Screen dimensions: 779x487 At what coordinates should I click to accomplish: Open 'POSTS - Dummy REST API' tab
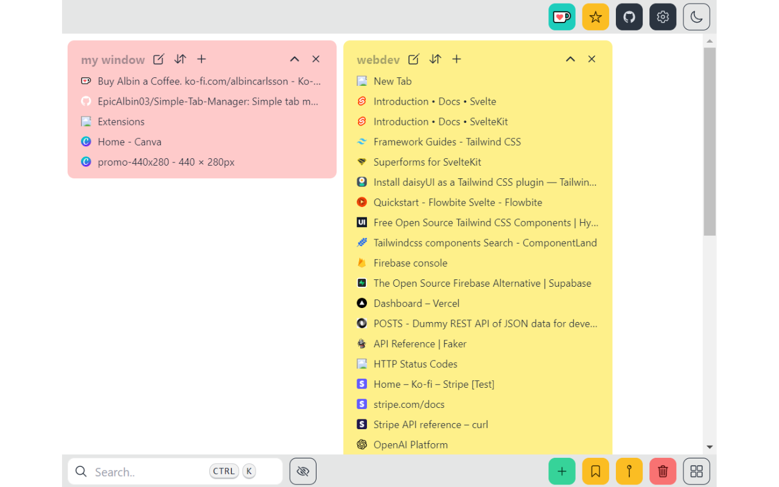(x=478, y=323)
